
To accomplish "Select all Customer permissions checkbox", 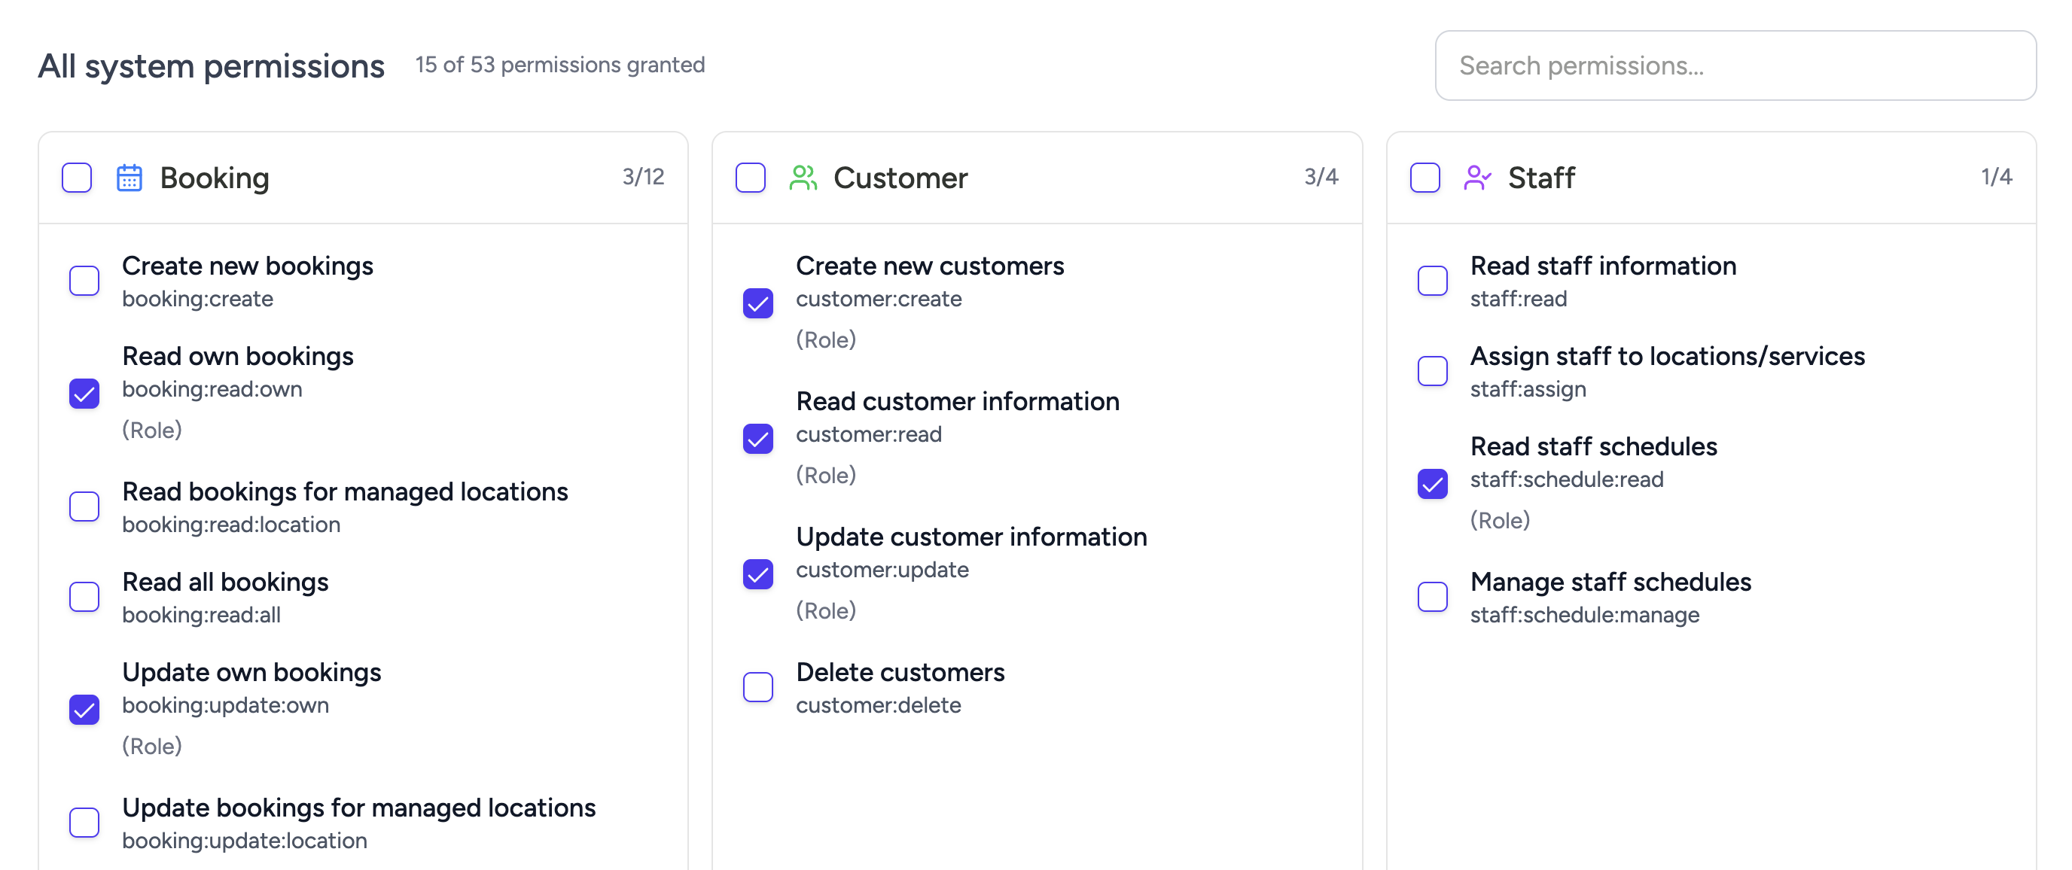I will click(751, 178).
